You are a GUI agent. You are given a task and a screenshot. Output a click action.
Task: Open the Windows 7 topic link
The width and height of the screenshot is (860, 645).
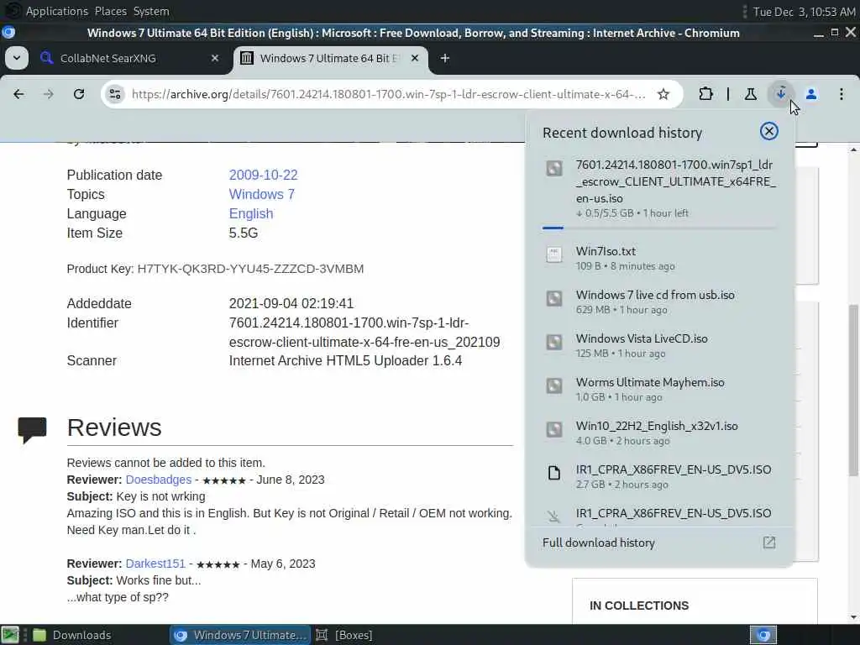262,194
